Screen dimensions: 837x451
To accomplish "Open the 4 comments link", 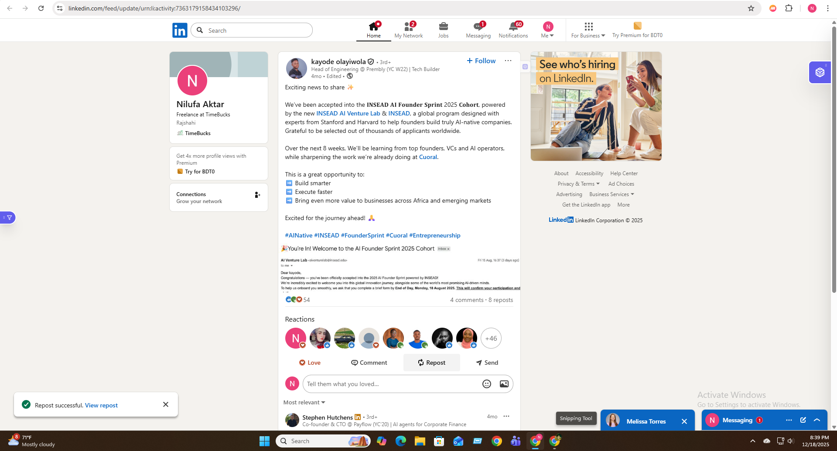I will tap(467, 300).
